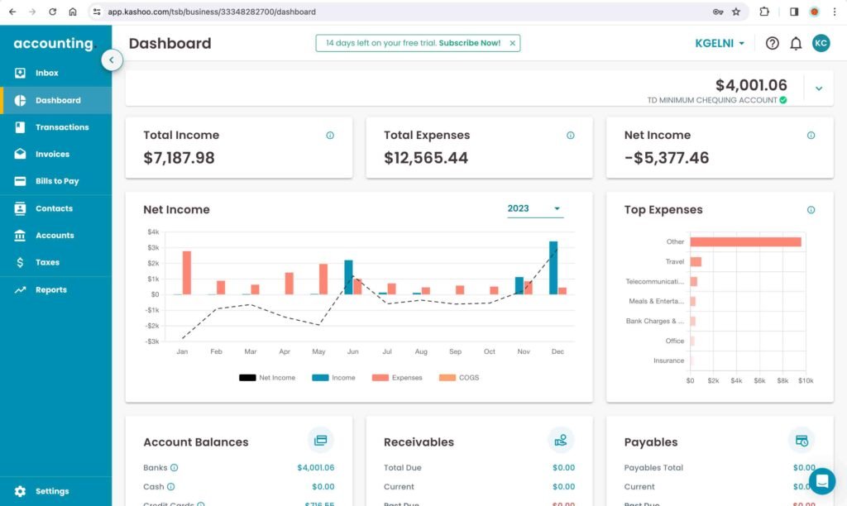Dismiss the free trial banner

point(512,42)
